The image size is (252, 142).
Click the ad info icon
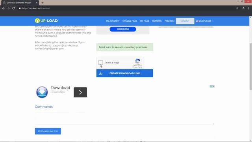pyautogui.click(x=211, y=86)
